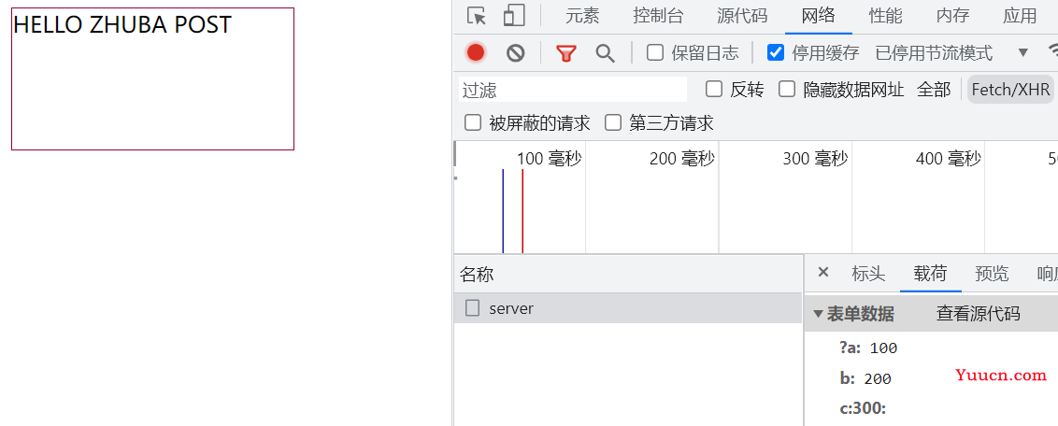Switch to the 控制台 tab
The image size is (1058, 426).
click(658, 16)
